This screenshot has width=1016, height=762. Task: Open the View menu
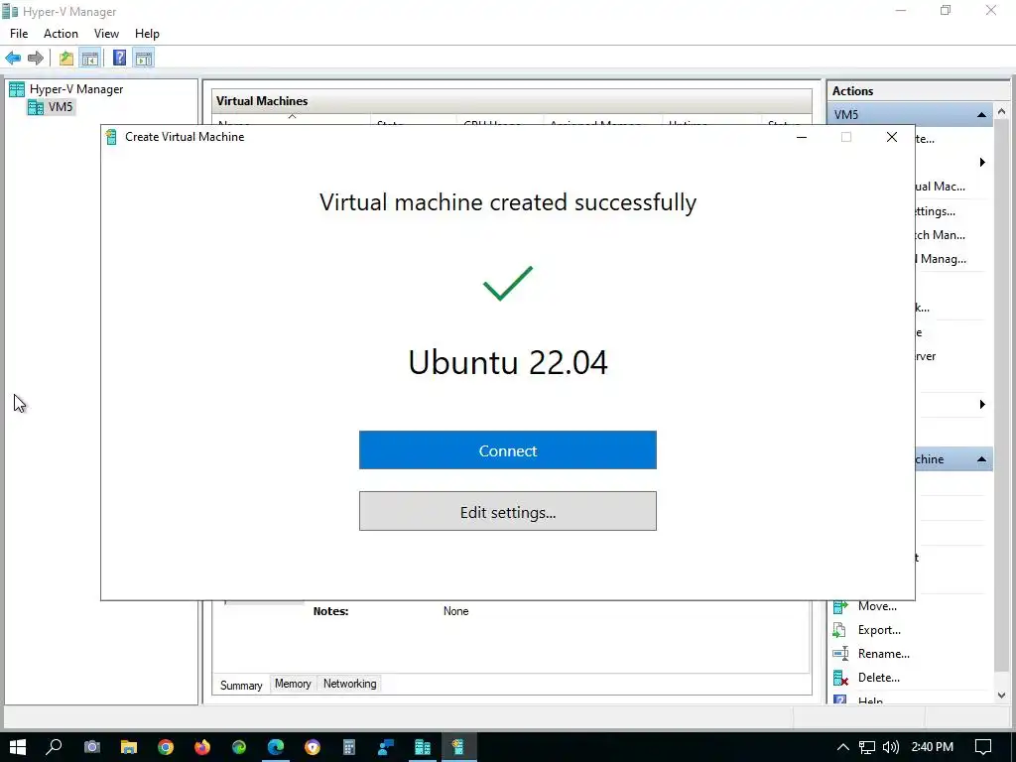click(x=106, y=34)
